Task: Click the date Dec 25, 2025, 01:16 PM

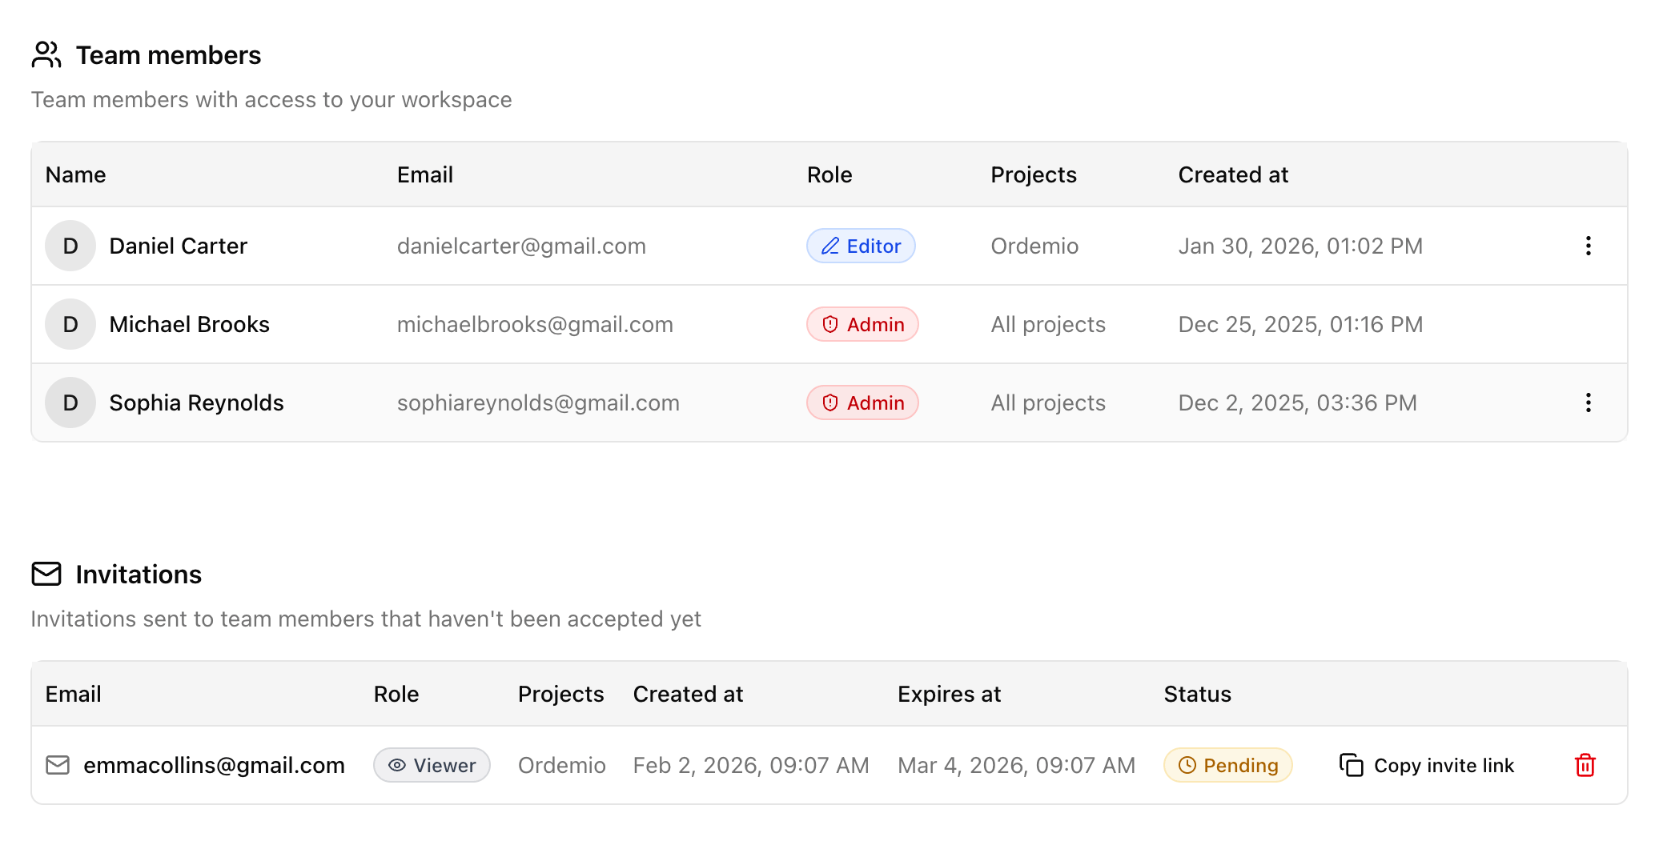Action: pos(1300,324)
